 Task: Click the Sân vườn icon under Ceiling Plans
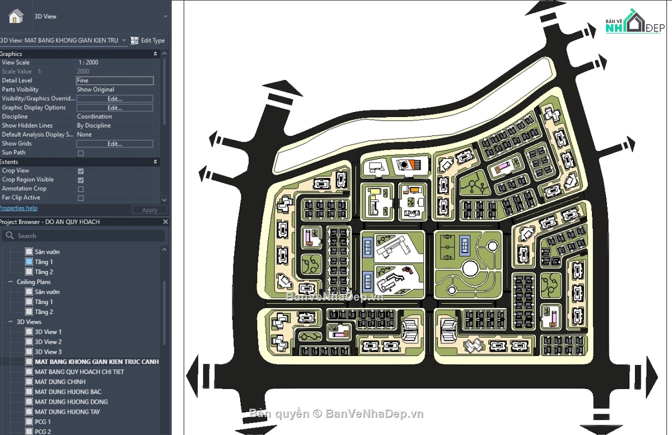[29, 292]
